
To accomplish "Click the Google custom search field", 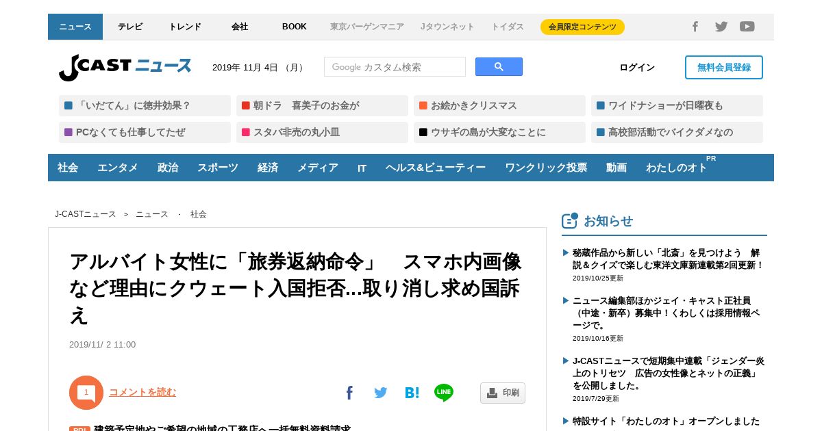I will 395,67.
